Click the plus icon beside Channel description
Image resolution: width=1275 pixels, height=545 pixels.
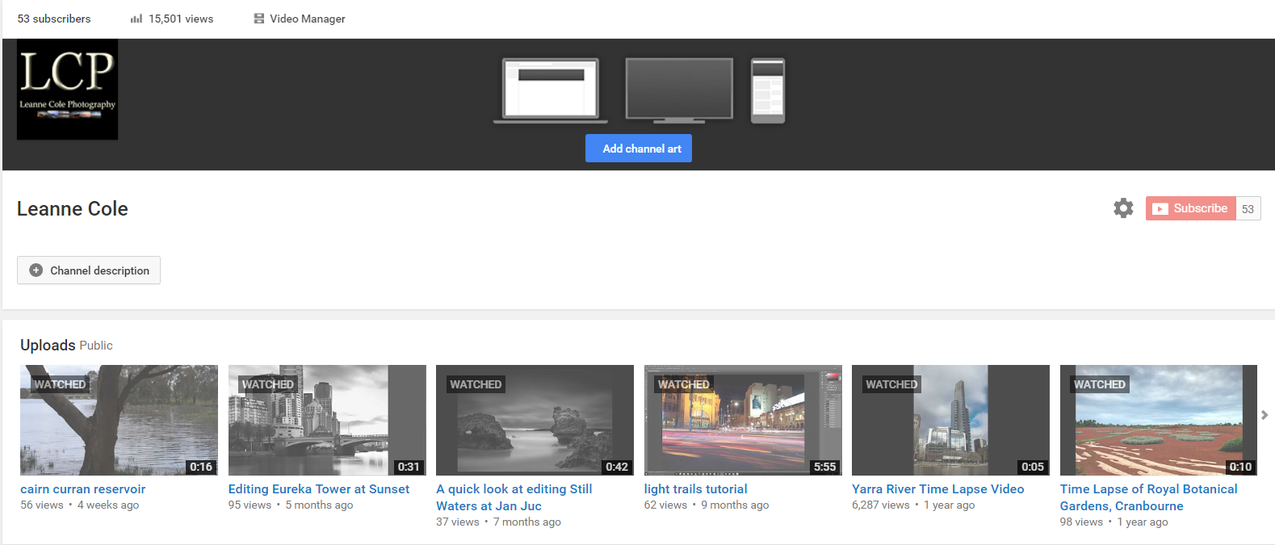point(36,270)
